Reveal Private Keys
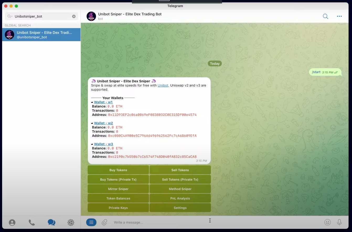 (x=118, y=208)
